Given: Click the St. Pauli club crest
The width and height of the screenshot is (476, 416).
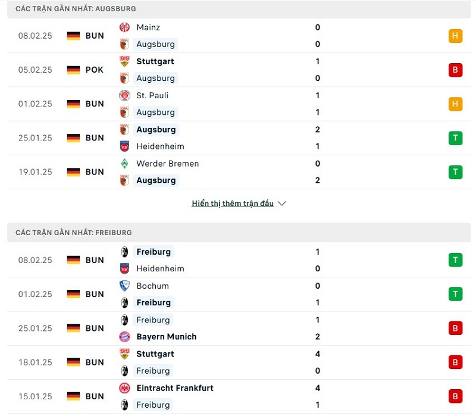Looking at the screenshot, I should 124,95.
